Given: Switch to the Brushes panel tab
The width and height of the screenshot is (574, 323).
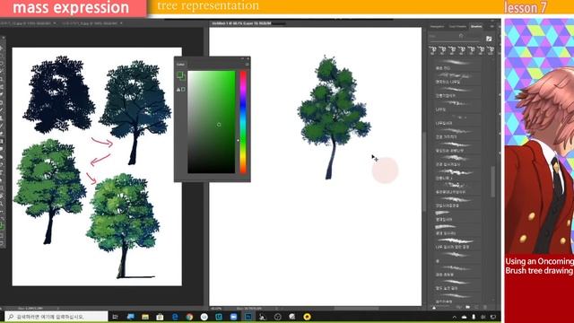Looking at the screenshot, I should 476,26.
